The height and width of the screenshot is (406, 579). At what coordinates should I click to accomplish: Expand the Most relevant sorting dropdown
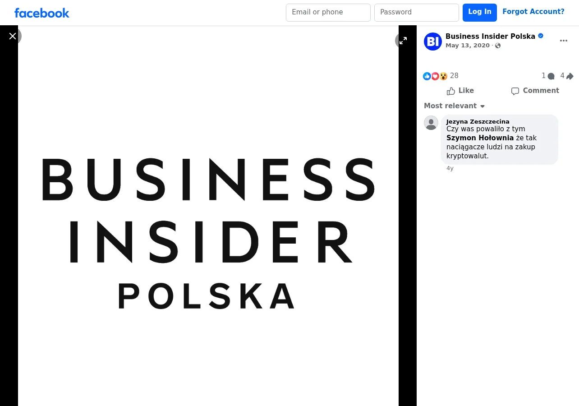click(x=455, y=106)
